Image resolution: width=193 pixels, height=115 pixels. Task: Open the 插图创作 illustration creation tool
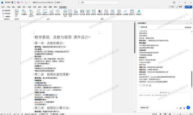(x=45, y=12)
